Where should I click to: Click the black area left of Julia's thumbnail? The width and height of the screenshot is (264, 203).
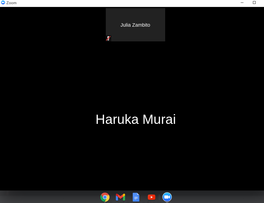[53, 25]
